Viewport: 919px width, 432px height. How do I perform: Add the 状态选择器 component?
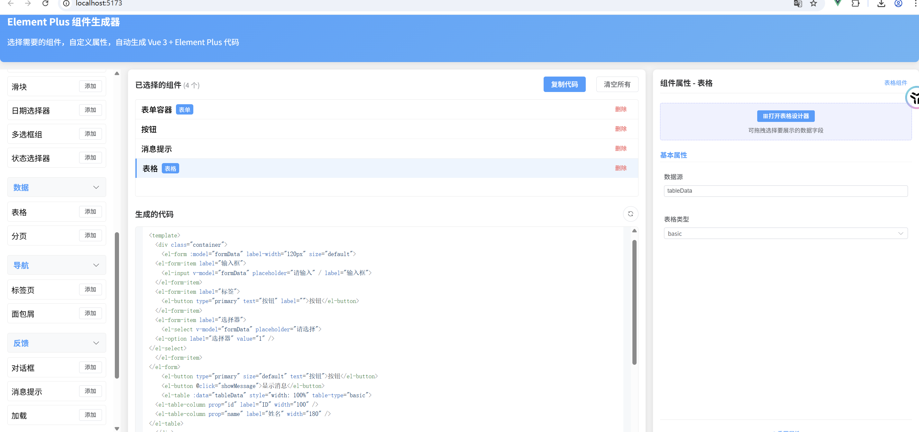pyautogui.click(x=90, y=158)
